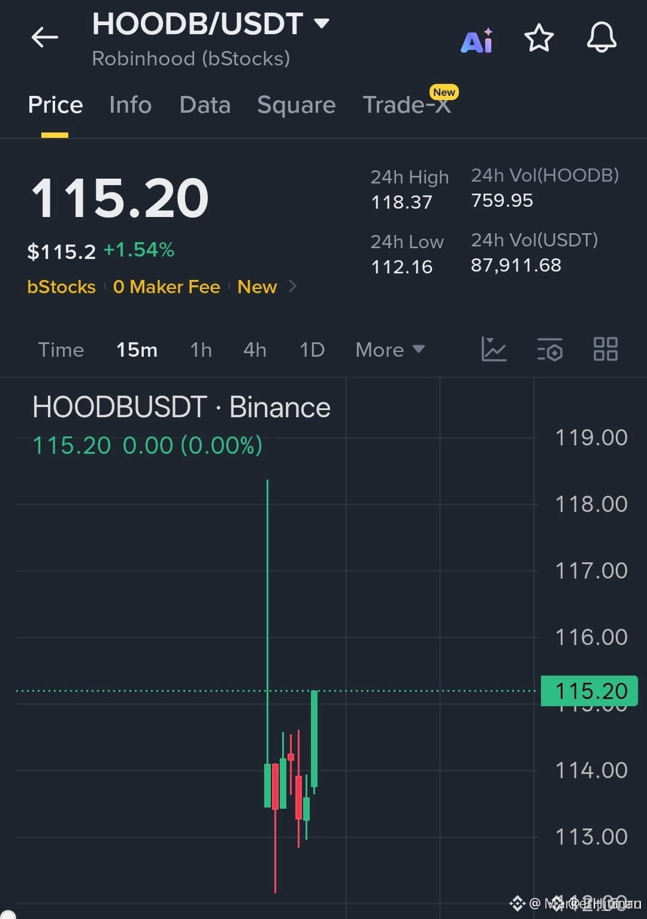This screenshot has height=919, width=647.
Task: Click the Robinhood (bStocks) subtitle
Action: click(x=191, y=59)
